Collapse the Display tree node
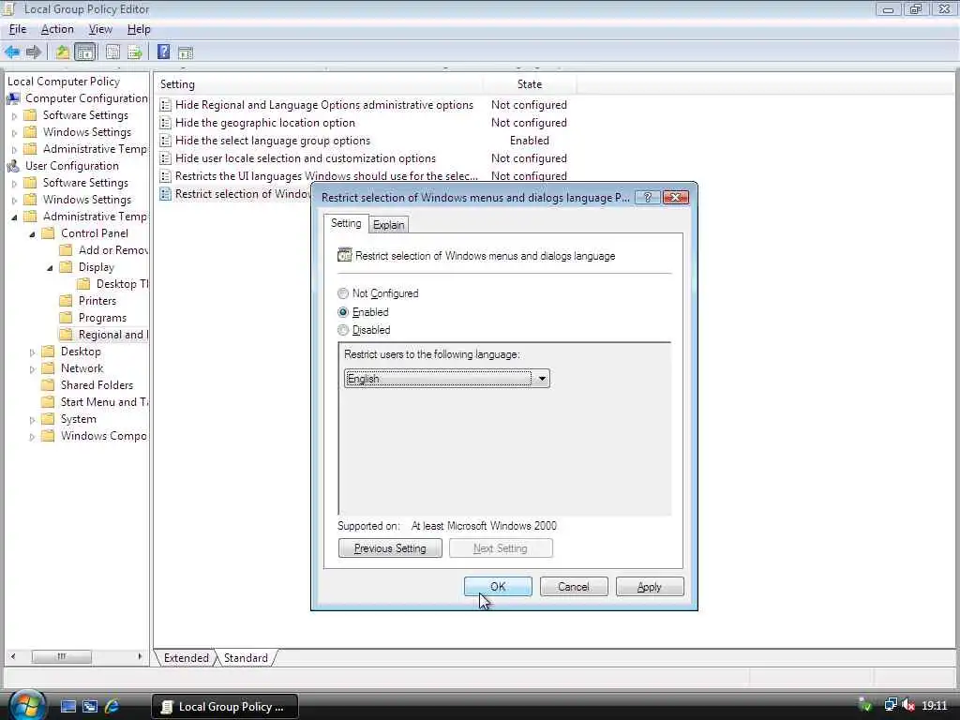The height and width of the screenshot is (720, 960). (x=50, y=267)
